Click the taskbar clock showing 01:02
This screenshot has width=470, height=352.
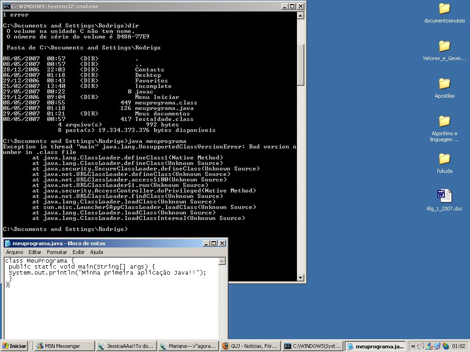click(x=459, y=346)
